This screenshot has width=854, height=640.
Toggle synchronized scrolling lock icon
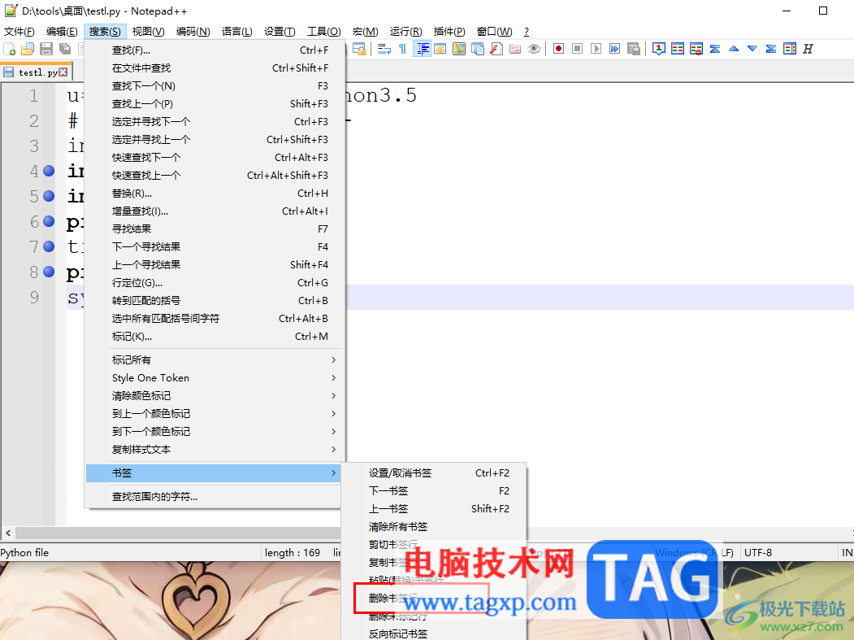click(359, 49)
